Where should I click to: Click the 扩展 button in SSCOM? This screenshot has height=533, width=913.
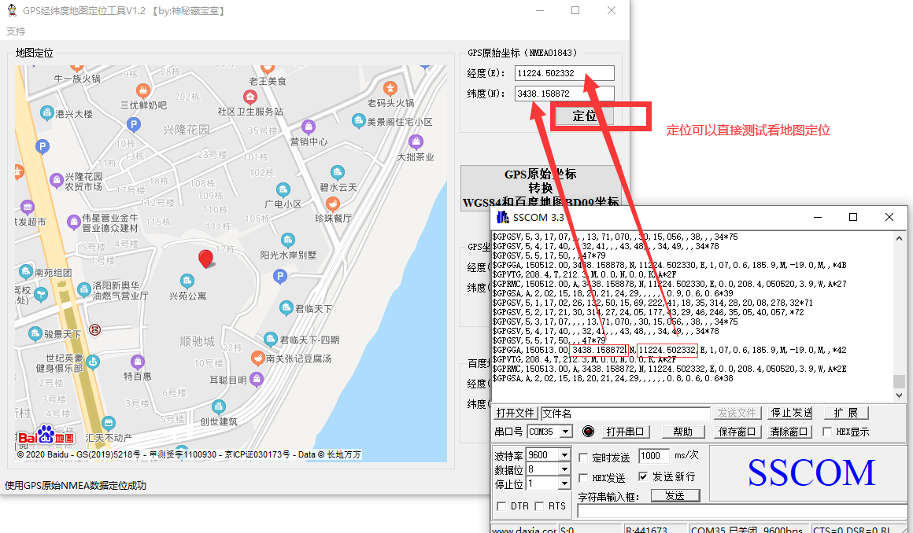pyautogui.click(x=847, y=413)
